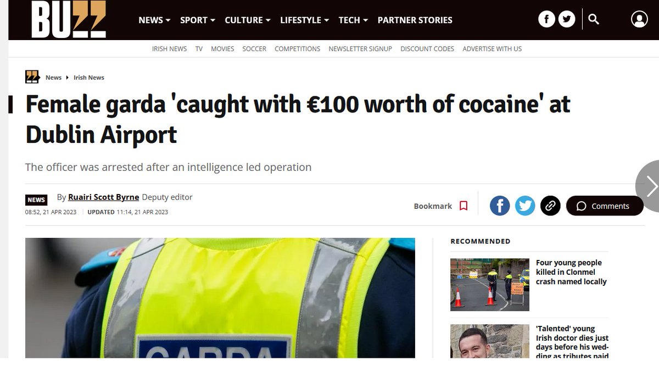Open the user account profile icon

tap(639, 20)
